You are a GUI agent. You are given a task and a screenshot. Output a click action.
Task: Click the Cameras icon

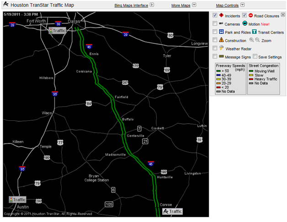(221, 23)
